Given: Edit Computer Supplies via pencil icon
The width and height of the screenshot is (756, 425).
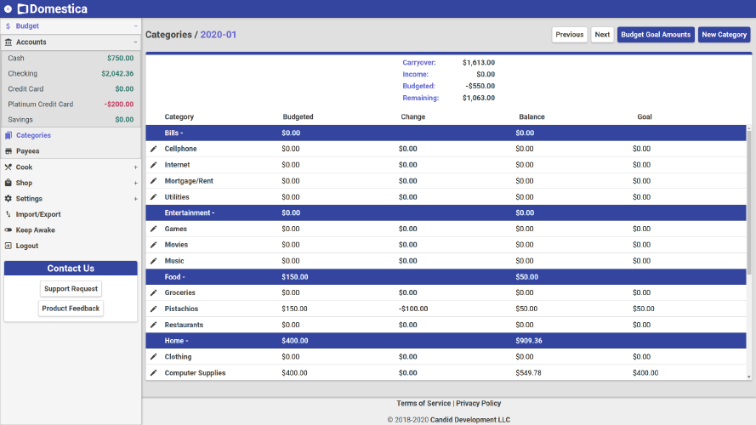Looking at the screenshot, I should [154, 373].
